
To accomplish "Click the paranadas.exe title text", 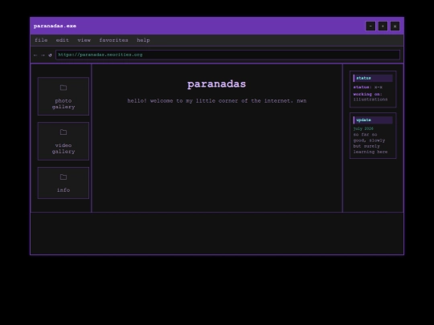I will click(55, 26).
